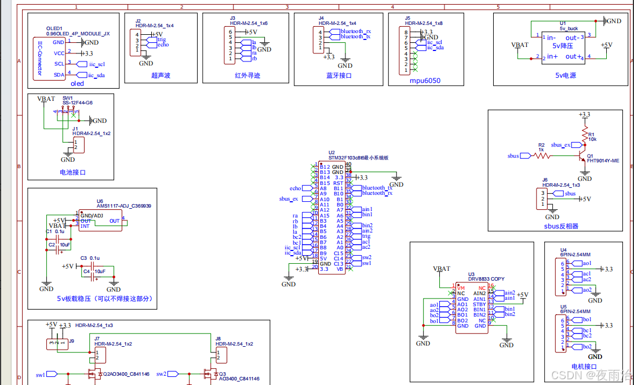Click the R1 10k resistor symbol

pyautogui.click(x=584, y=135)
